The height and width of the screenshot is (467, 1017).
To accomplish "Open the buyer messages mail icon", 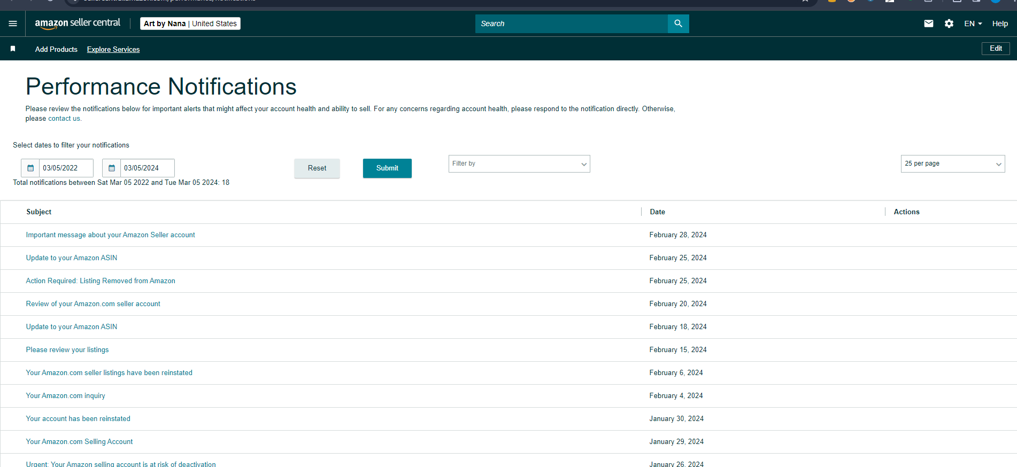I will [x=929, y=24].
